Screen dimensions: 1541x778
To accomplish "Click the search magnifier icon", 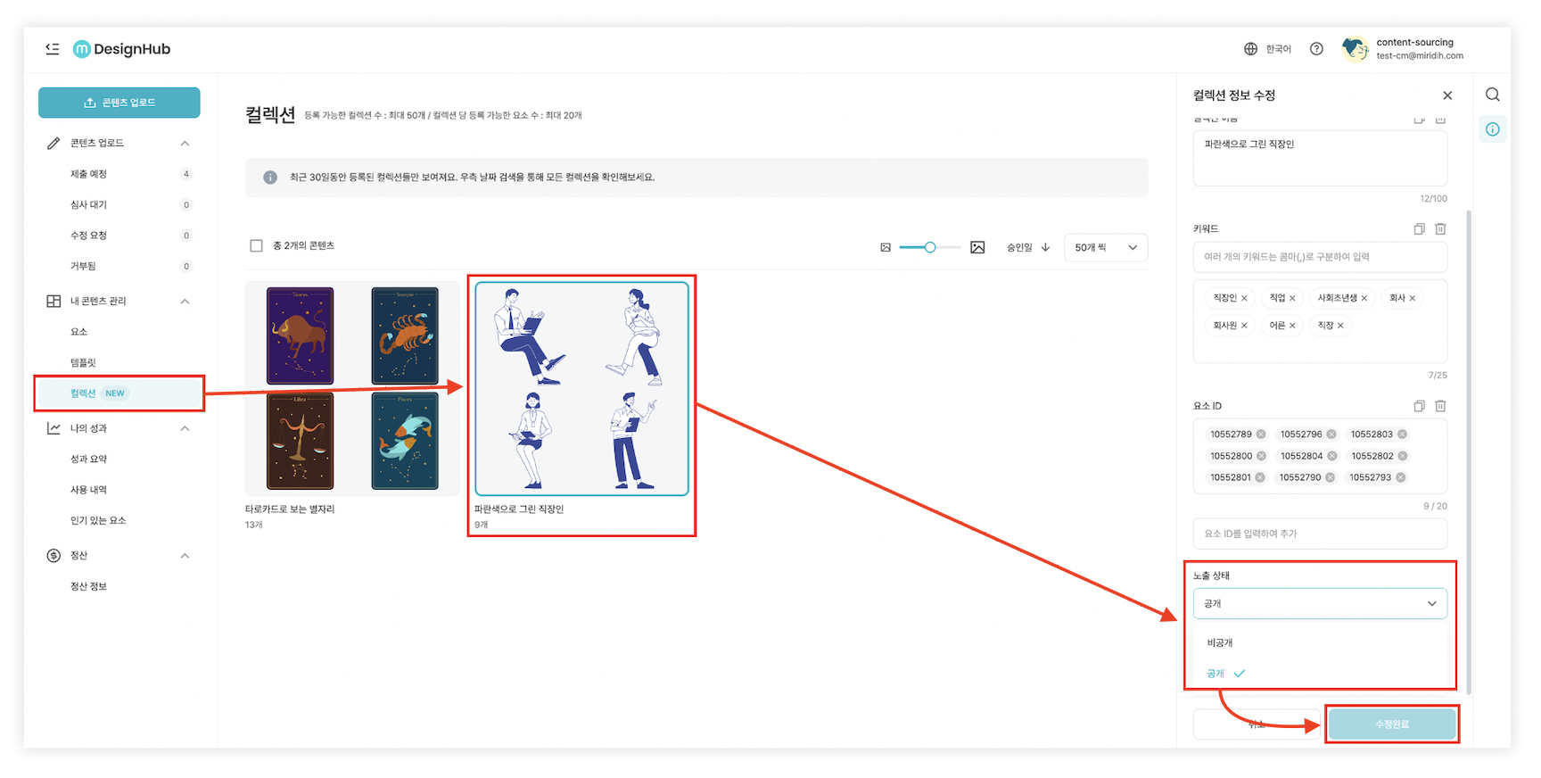I will coord(1492,95).
